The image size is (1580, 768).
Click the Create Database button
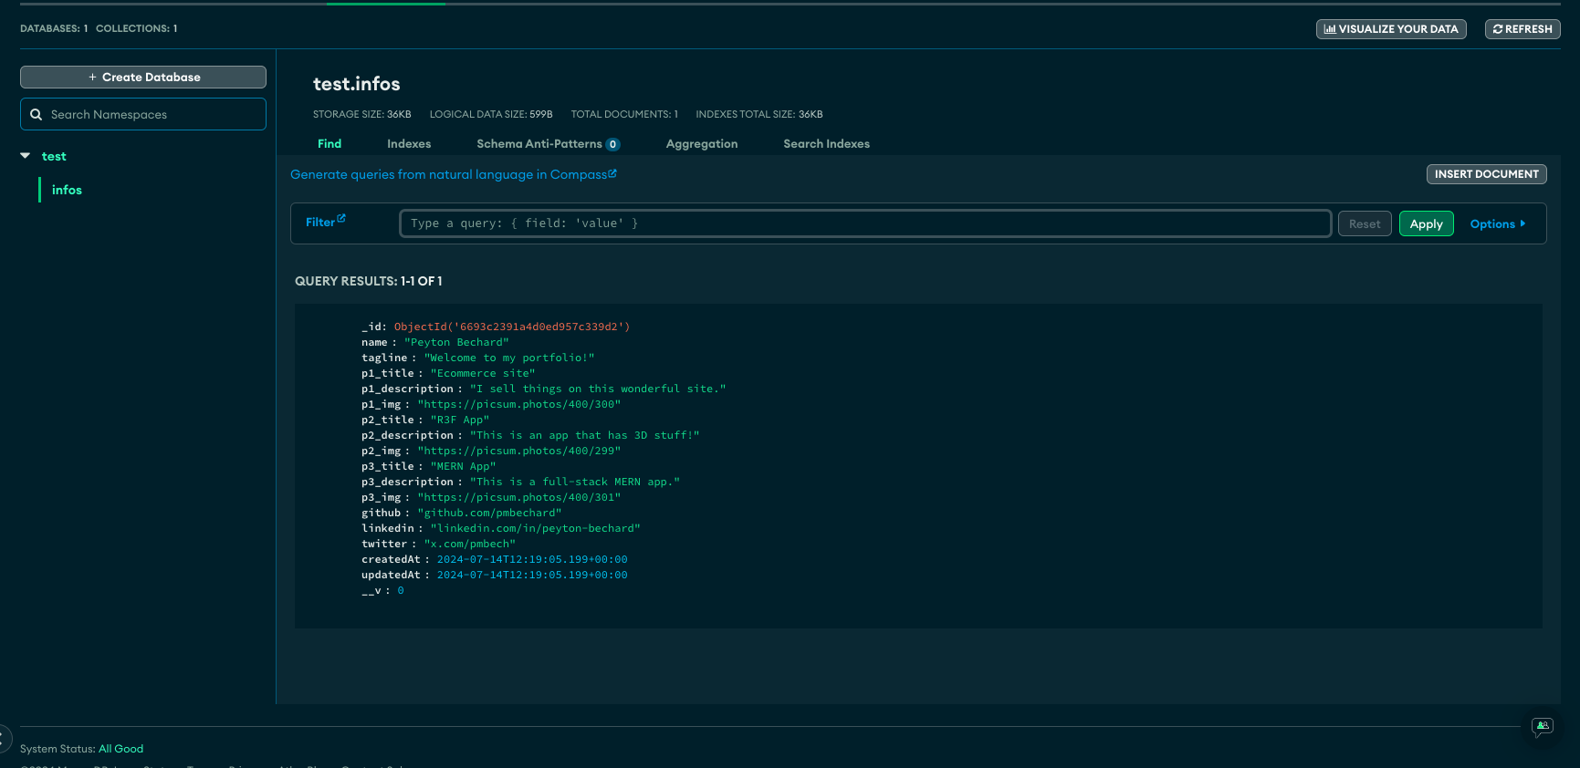point(143,78)
